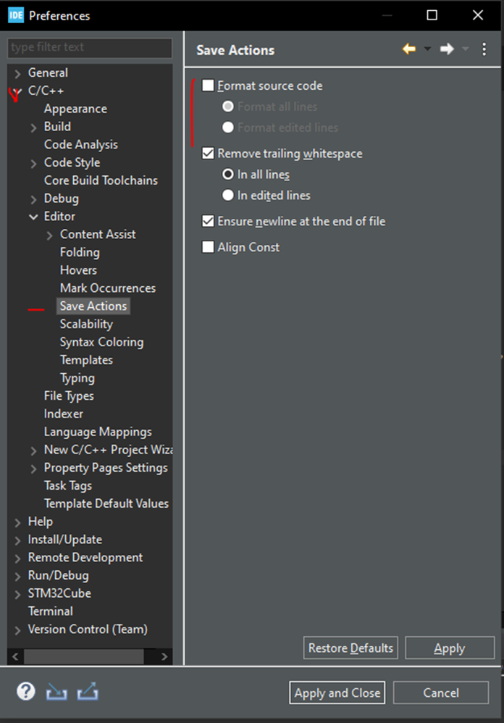Viewport: 504px width, 723px height.
Task: Open back history dropdown arrow
Action: point(427,49)
